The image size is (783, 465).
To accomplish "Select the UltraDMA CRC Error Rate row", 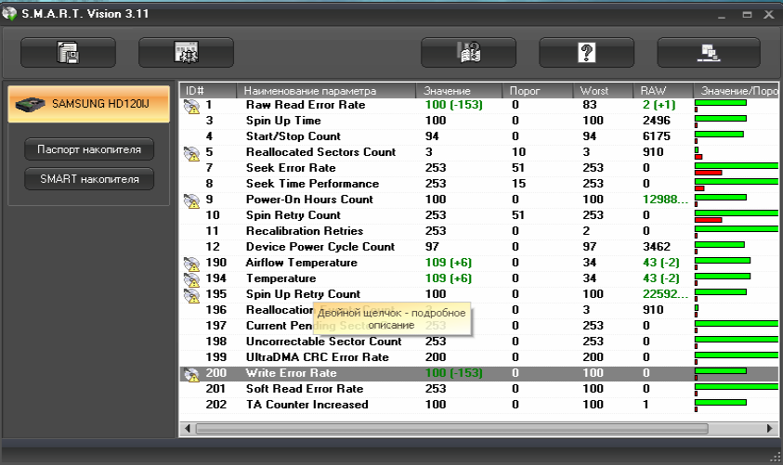I will pos(316,357).
